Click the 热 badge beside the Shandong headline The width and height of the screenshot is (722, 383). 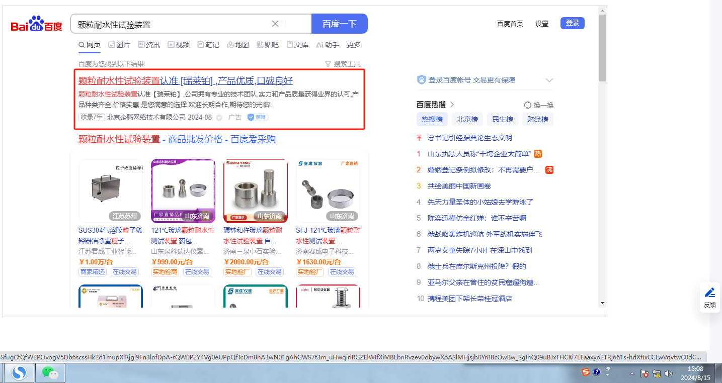(538, 154)
